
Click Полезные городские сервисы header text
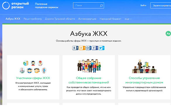pos(46,6)
